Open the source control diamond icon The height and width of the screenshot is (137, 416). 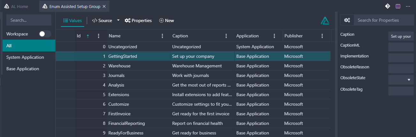pos(388,6)
